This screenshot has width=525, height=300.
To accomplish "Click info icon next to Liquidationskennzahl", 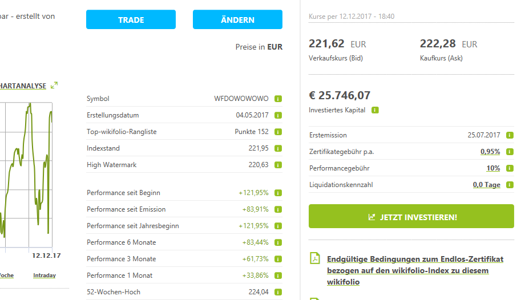I will [510, 185].
